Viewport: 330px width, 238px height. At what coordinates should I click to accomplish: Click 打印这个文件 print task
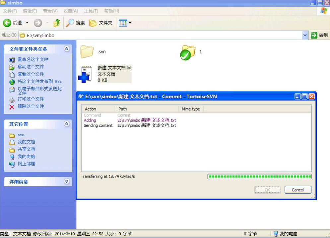tap(31, 99)
